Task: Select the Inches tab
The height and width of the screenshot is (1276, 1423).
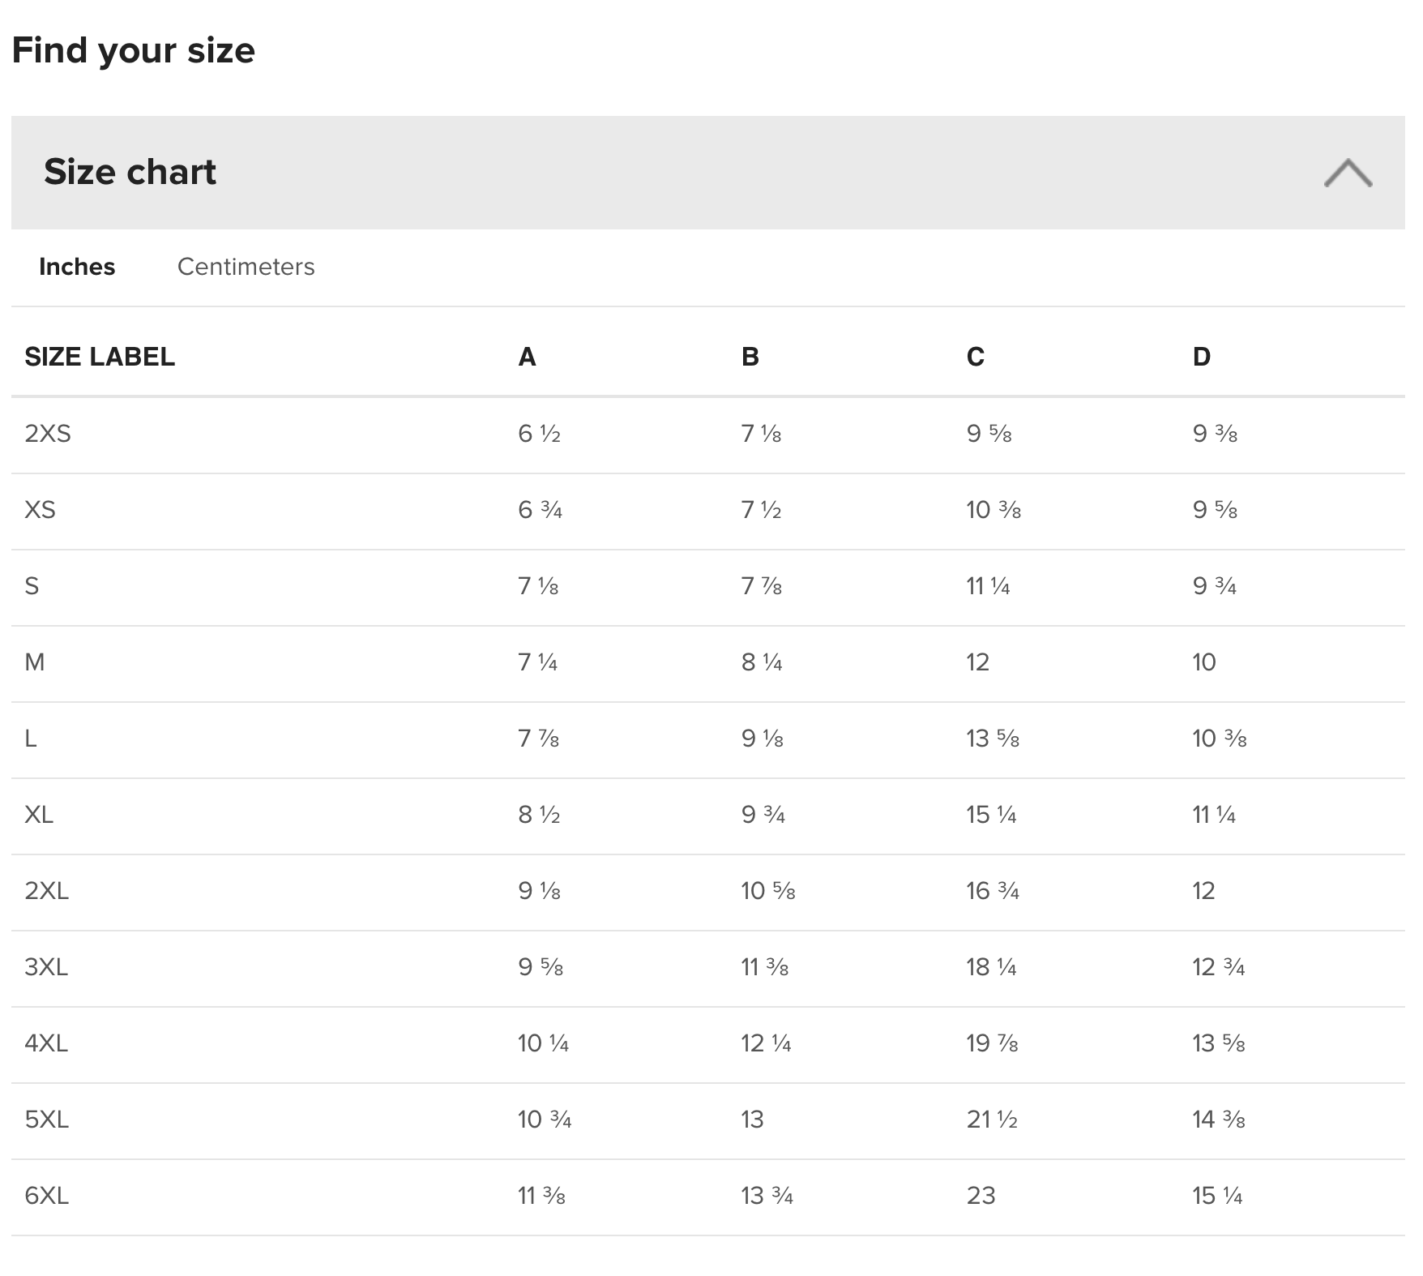Action: click(77, 267)
